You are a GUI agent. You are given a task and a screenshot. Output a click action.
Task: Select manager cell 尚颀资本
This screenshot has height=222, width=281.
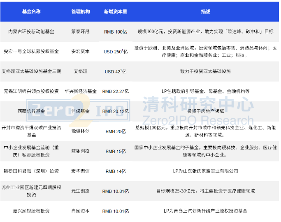point(81,211)
